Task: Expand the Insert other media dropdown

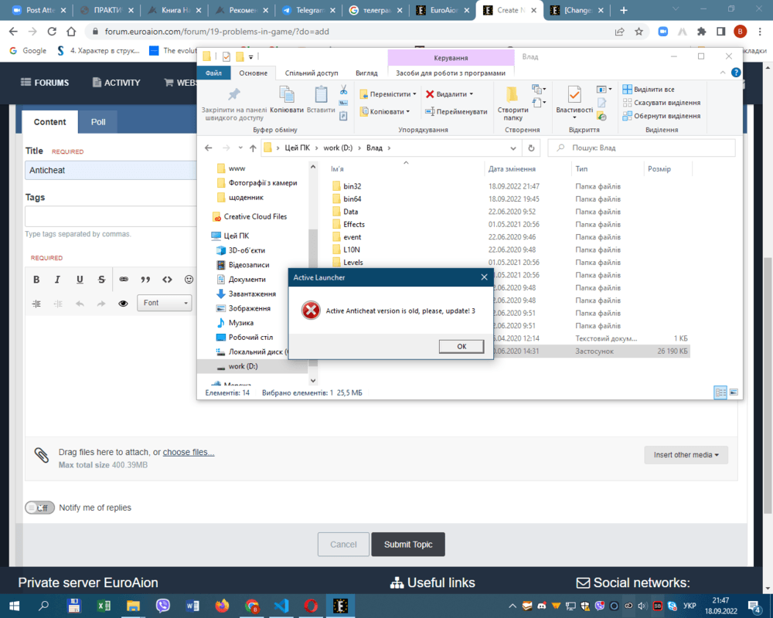Action: click(686, 455)
